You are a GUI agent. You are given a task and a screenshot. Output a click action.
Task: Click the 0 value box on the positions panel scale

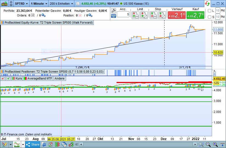pyautogui.click(x=214, y=74)
